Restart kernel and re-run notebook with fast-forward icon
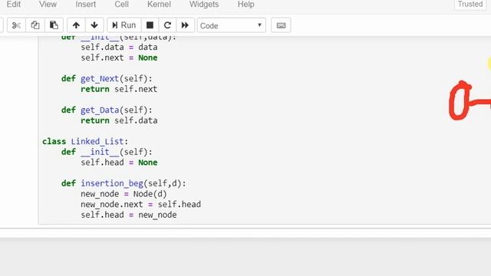Viewport: 491px width, 276px height. point(185,25)
